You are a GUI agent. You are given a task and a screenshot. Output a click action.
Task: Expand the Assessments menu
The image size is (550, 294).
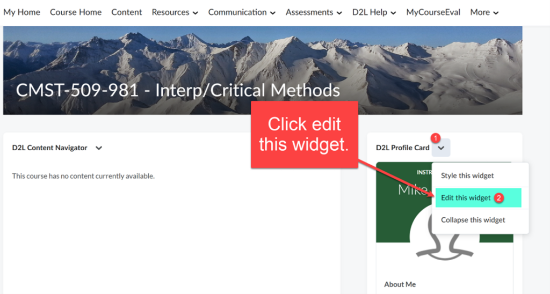coord(314,12)
